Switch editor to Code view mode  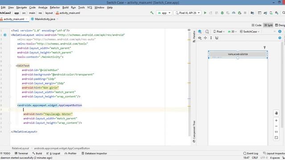pos(256,25)
